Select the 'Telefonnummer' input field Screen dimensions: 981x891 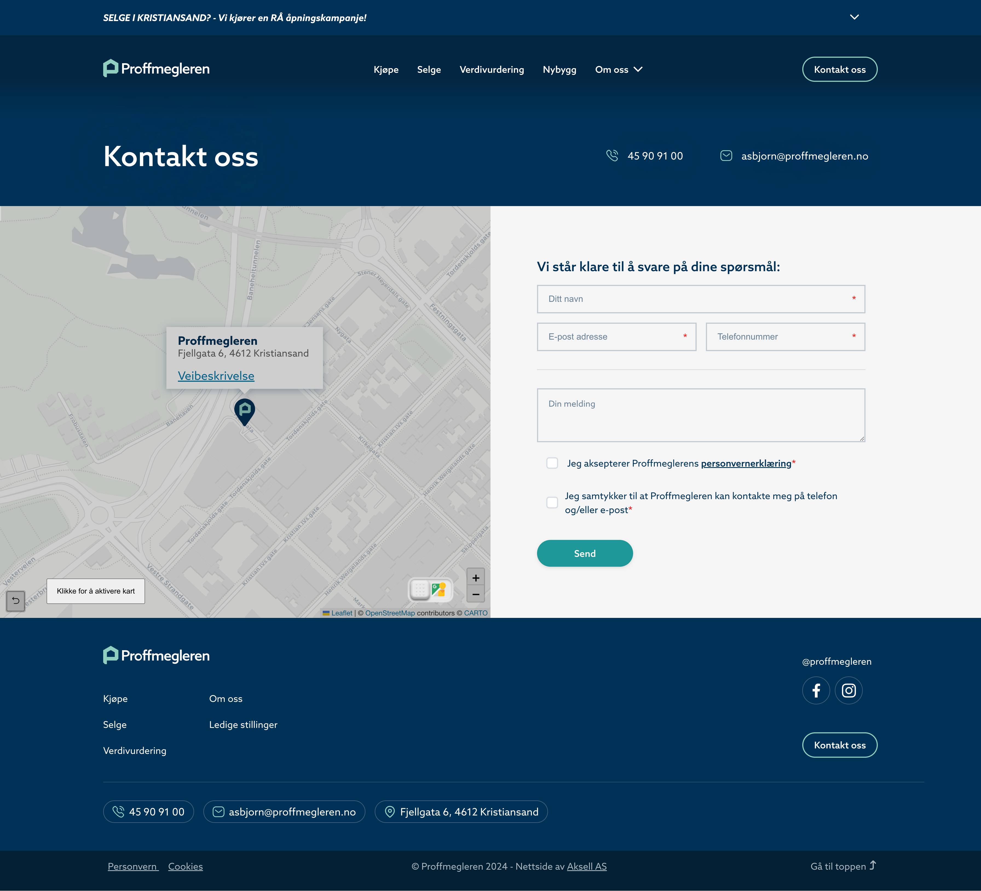[x=785, y=337]
